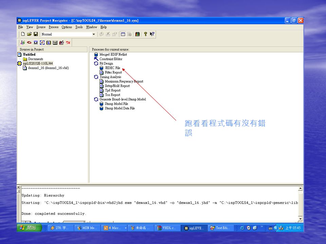Select the Documents folder in sources
The width and height of the screenshot is (326, 244).
click(36, 59)
